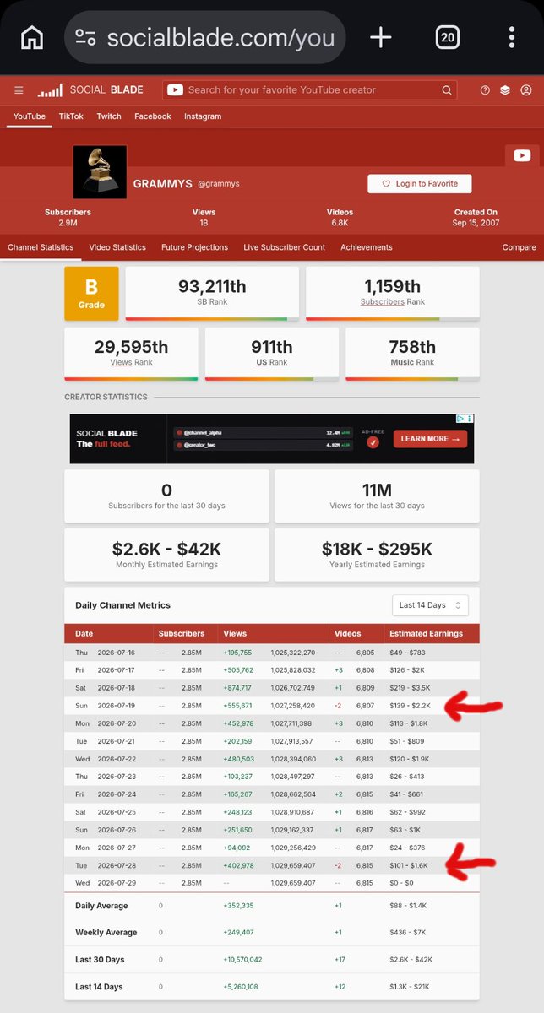Switch to the YouTube platform tab
This screenshot has height=1013, width=544.
[30, 116]
